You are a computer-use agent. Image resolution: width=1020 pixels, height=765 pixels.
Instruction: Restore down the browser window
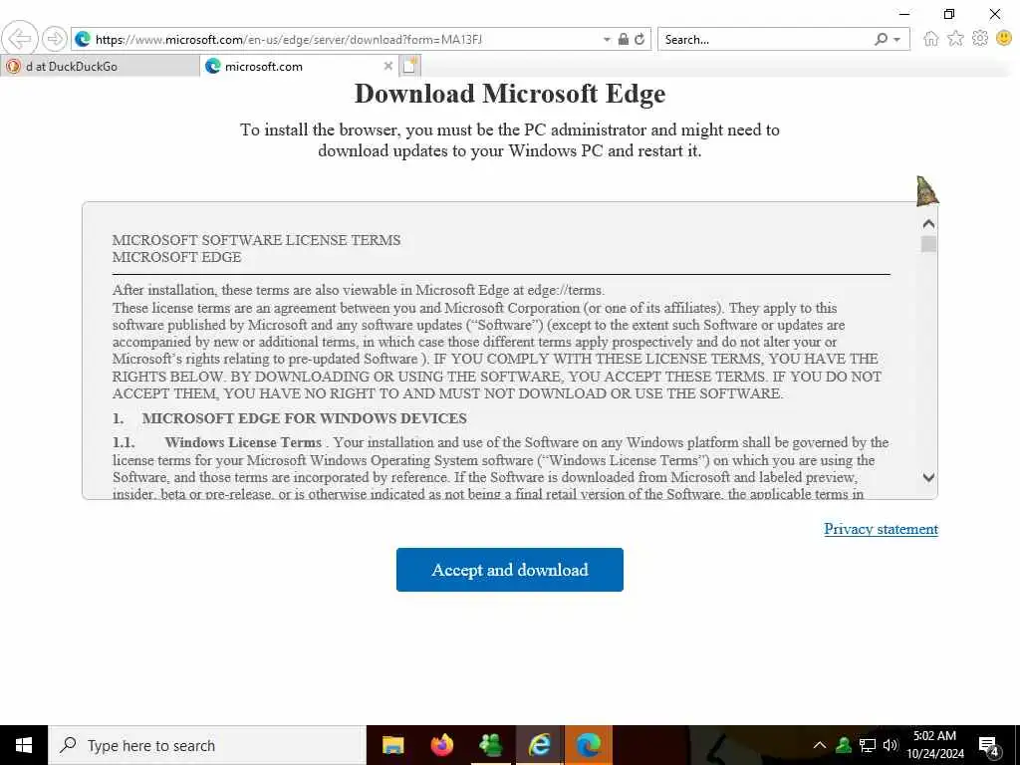(949, 14)
